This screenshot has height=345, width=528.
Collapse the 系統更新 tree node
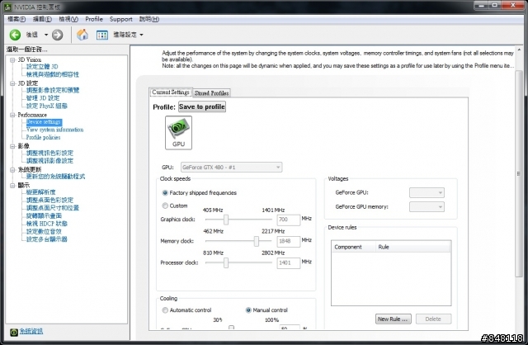[x=12, y=170]
